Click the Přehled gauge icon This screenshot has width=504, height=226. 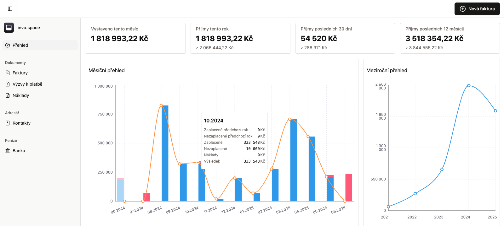click(x=8, y=45)
